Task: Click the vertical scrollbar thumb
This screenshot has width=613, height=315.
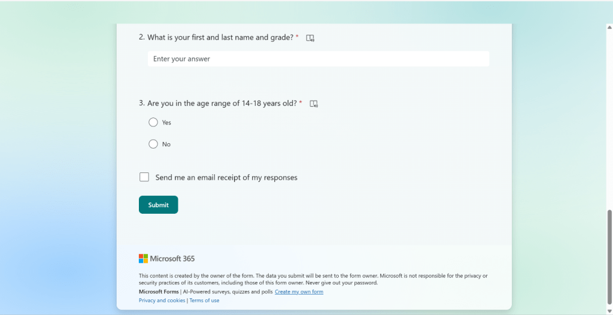Action: point(609,258)
